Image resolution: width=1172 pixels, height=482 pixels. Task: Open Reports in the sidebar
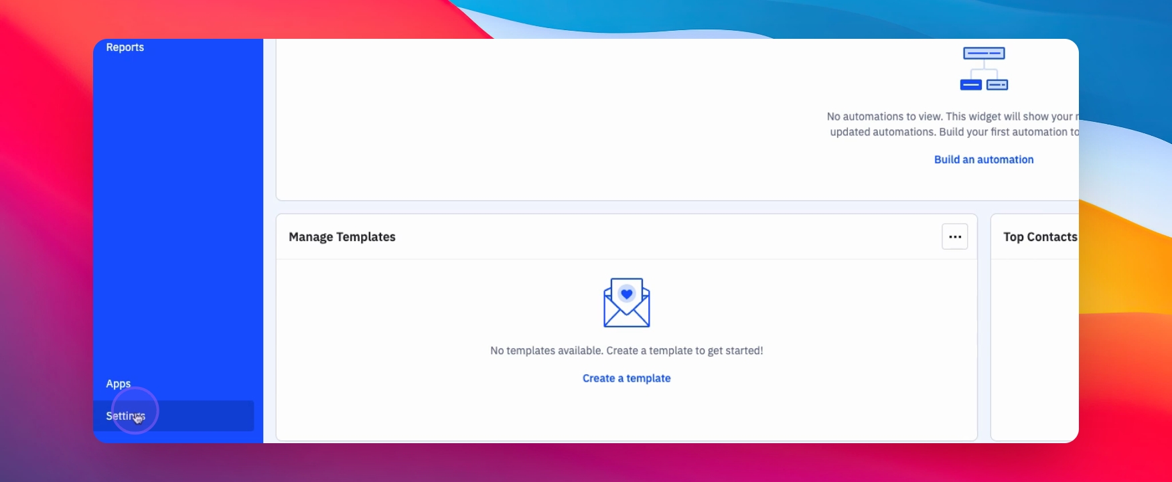point(125,47)
